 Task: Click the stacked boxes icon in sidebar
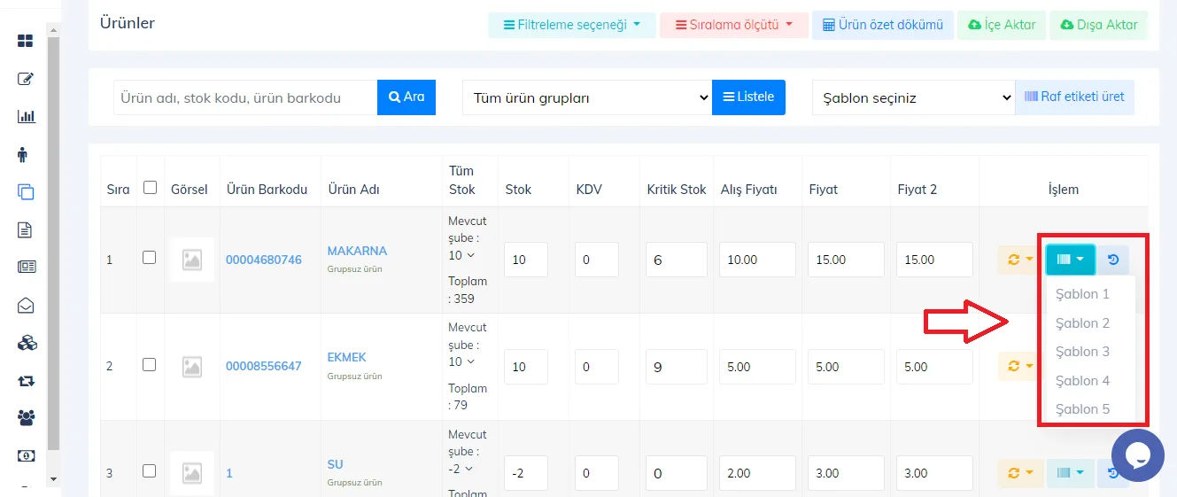(x=27, y=343)
